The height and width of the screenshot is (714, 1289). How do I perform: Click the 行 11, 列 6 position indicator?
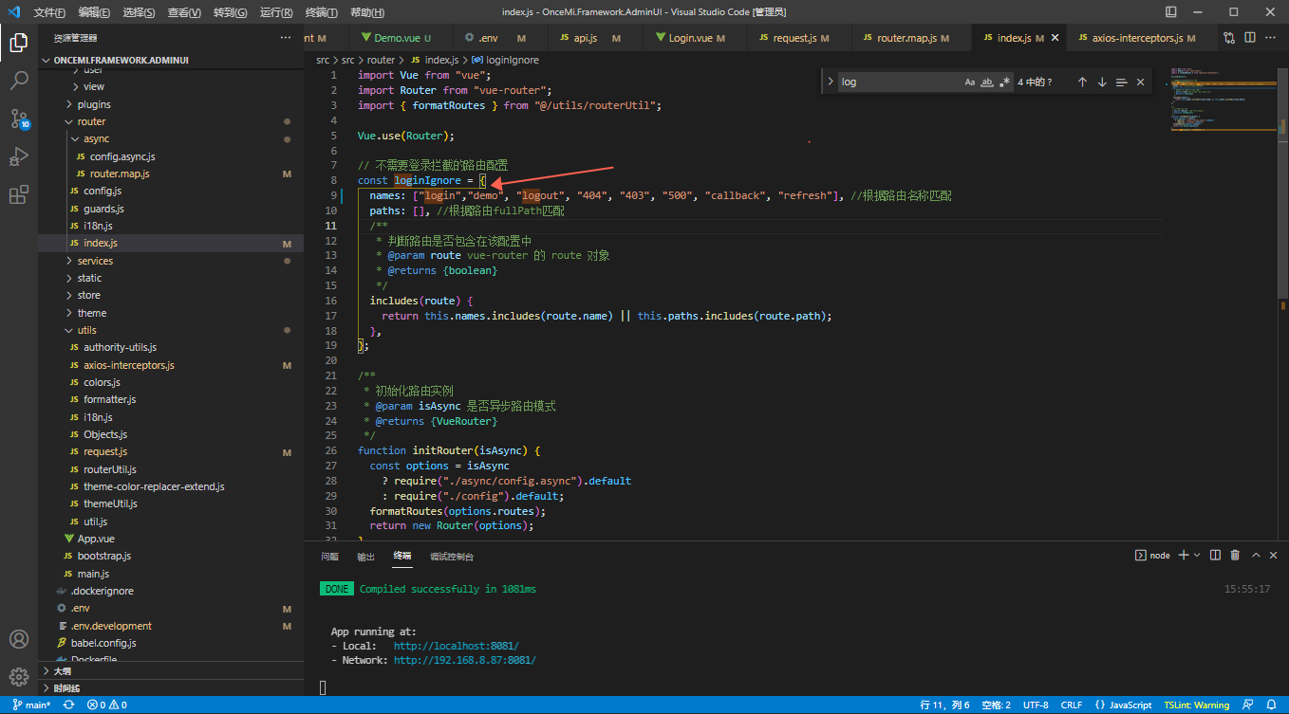[945, 705]
